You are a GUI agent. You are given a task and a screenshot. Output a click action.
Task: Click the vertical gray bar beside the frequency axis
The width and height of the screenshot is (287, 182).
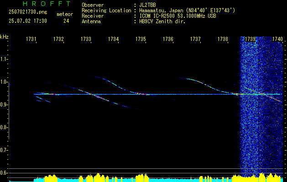[x=9, y=111]
